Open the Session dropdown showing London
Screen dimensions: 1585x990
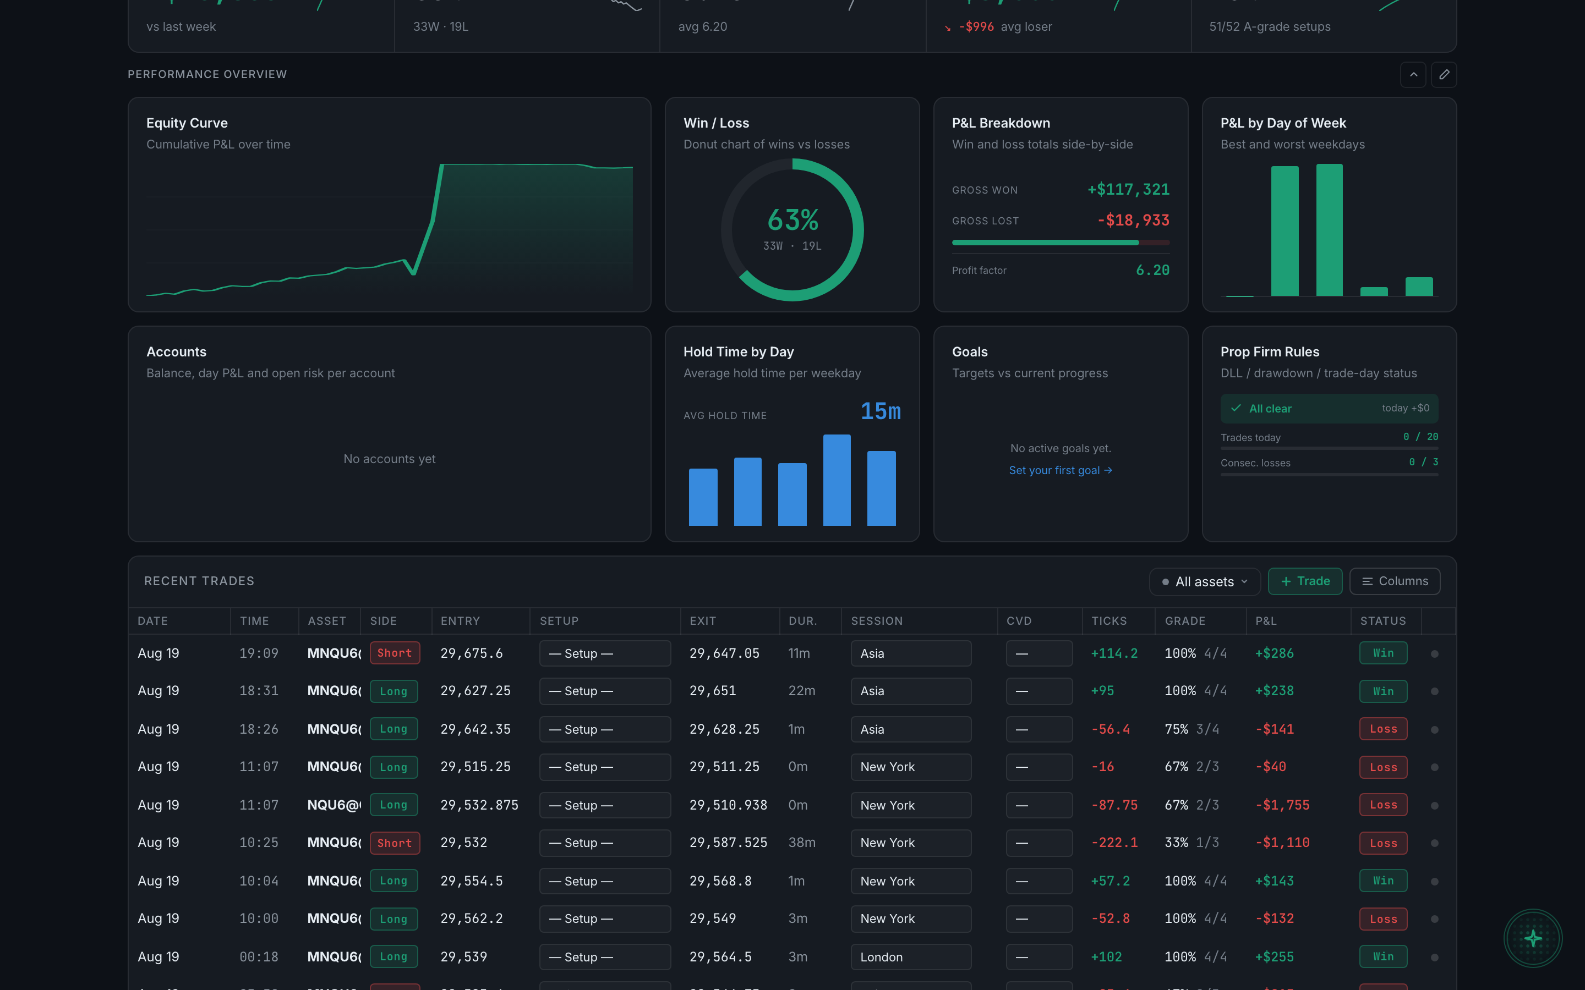click(x=910, y=957)
